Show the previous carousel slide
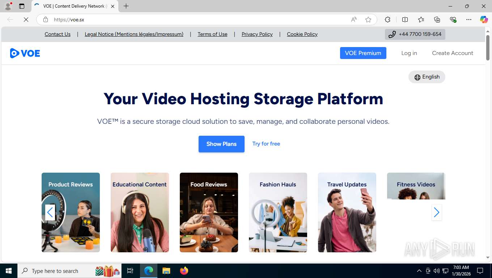 (x=50, y=212)
